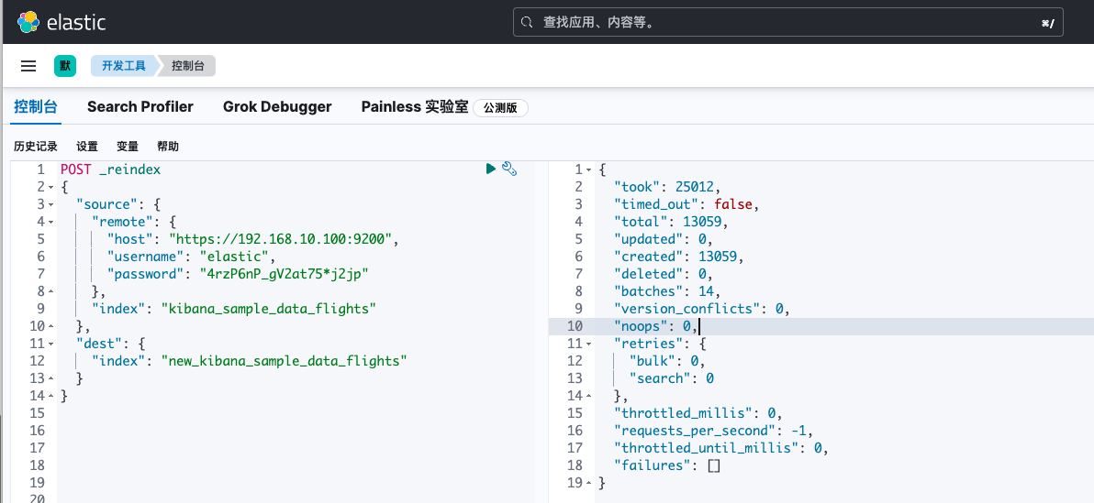Open the wrench request options menu
Viewport: 1094px width, 503px height.
(x=509, y=169)
